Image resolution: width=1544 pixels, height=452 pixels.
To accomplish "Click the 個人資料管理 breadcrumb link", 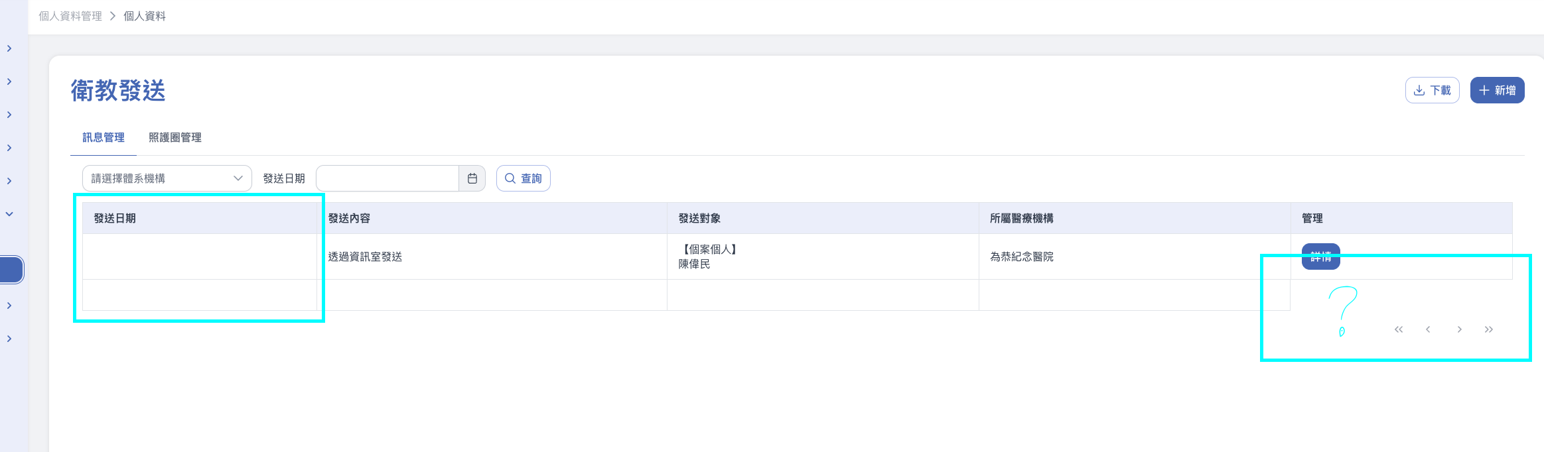I will coord(70,16).
